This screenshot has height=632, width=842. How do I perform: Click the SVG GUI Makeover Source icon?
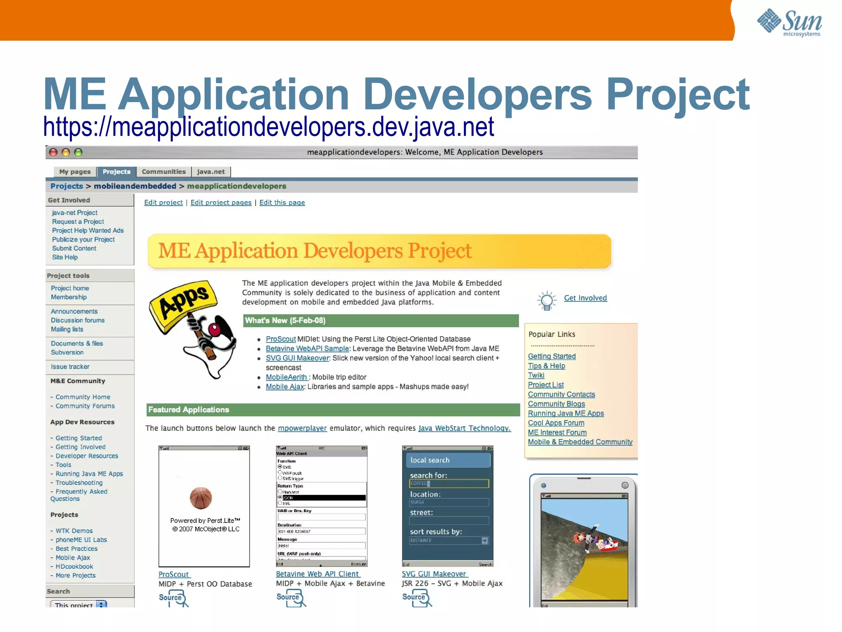(417, 598)
